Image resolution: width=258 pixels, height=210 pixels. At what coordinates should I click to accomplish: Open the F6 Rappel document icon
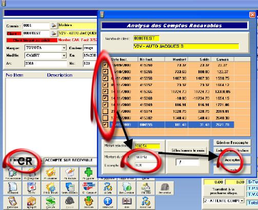click(x=12, y=188)
